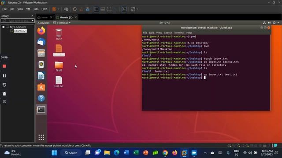This screenshot has height=158, width=282.
Task: Open the VMware Edit menu
Action: [x=12, y=9]
